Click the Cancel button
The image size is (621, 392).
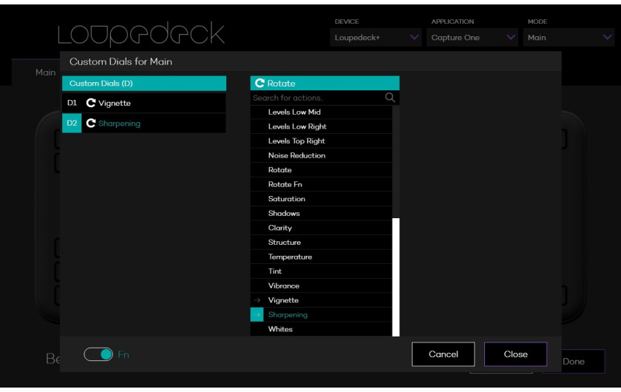[x=443, y=354]
